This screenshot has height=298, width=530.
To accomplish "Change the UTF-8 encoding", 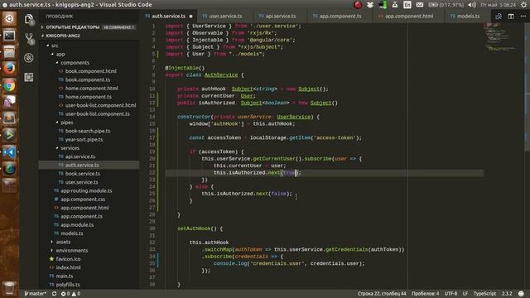I will (x=450, y=294).
